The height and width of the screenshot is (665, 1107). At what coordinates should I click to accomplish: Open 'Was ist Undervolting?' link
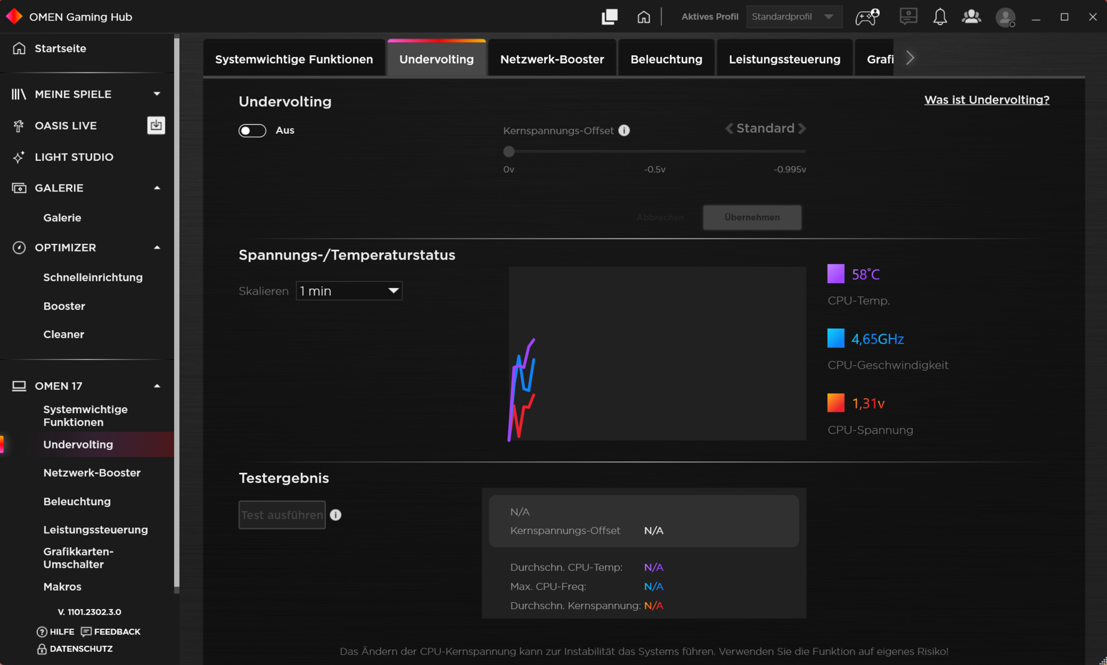click(986, 100)
